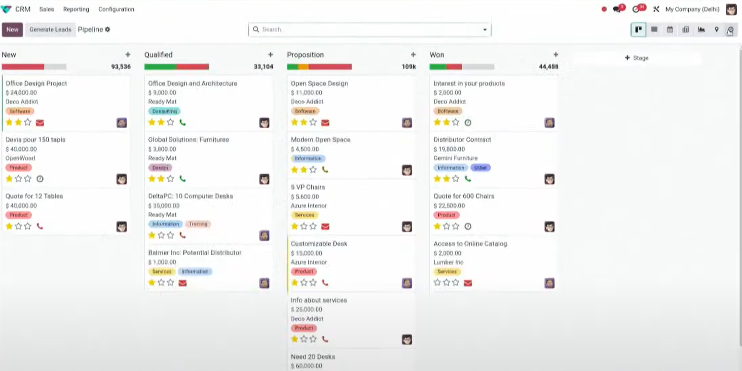742x371 pixels.
Task: Add a quick lead in Proposition column
Action: 413,55
